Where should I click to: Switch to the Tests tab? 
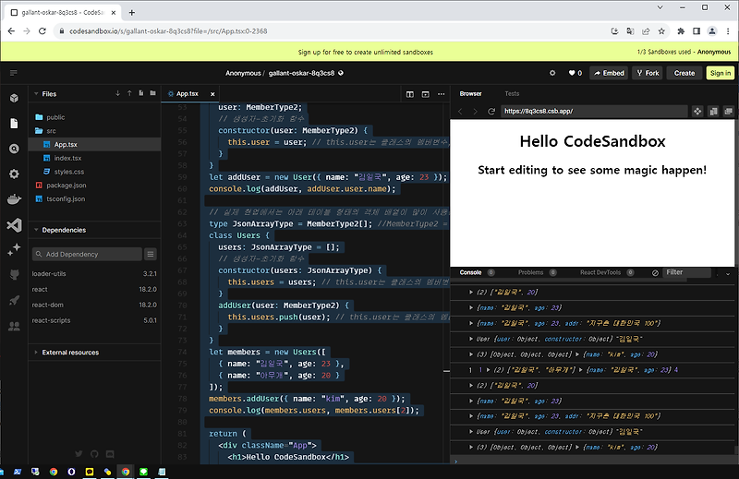click(x=512, y=94)
